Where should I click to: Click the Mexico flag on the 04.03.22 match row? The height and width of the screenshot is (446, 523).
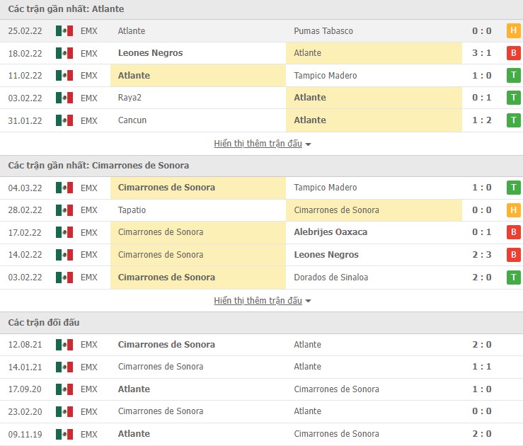pyautogui.click(x=64, y=188)
